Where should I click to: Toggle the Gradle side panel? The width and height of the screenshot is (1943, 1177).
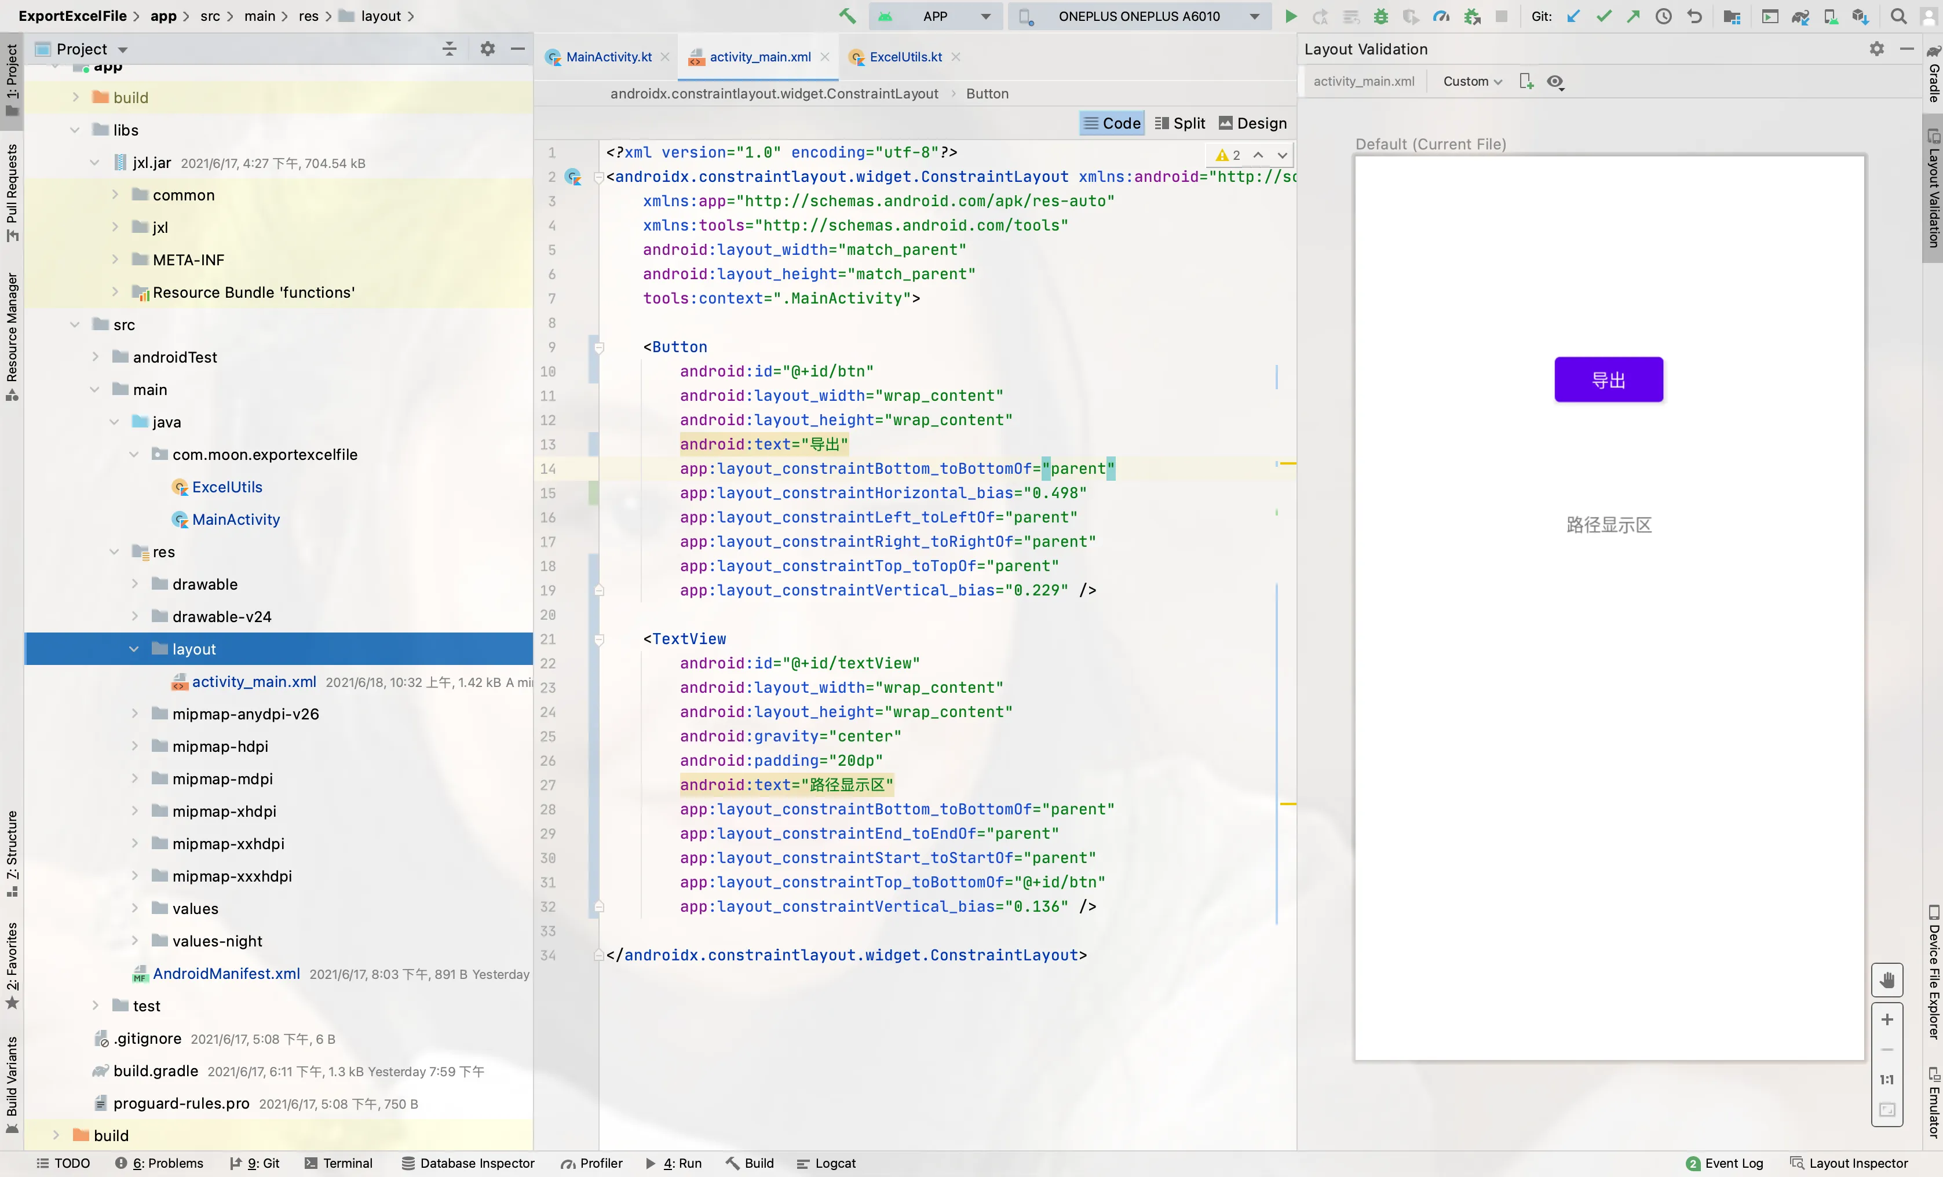coord(1933,74)
